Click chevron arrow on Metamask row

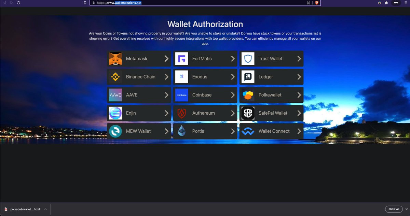pyautogui.click(x=166, y=59)
